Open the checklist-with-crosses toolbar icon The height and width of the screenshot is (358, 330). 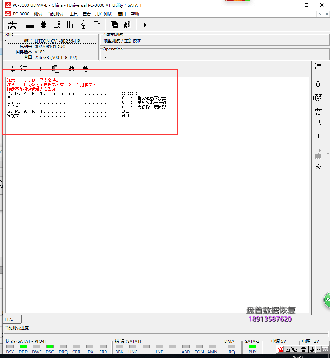[x=57, y=25]
